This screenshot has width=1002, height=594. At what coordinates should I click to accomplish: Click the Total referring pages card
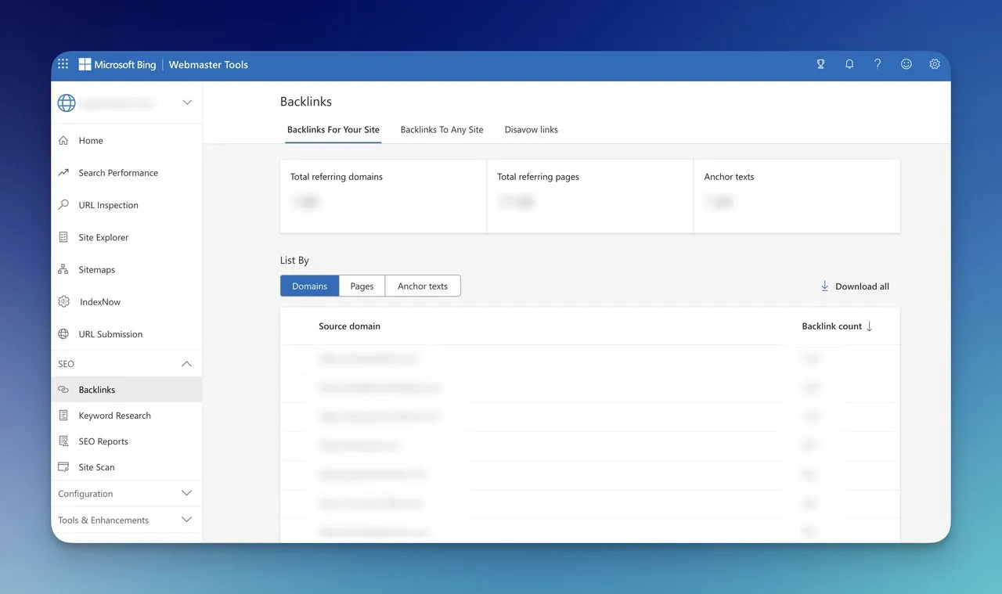pos(590,196)
